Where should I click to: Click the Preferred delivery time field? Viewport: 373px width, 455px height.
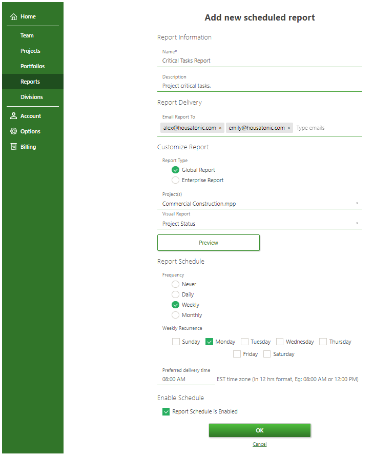[x=185, y=380]
